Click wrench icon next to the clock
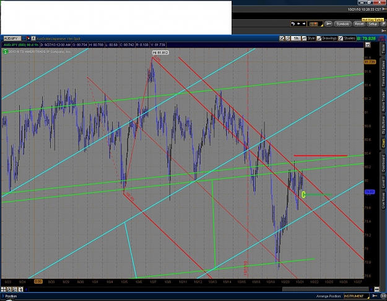The width and height of the screenshot is (387, 301). 385,9
